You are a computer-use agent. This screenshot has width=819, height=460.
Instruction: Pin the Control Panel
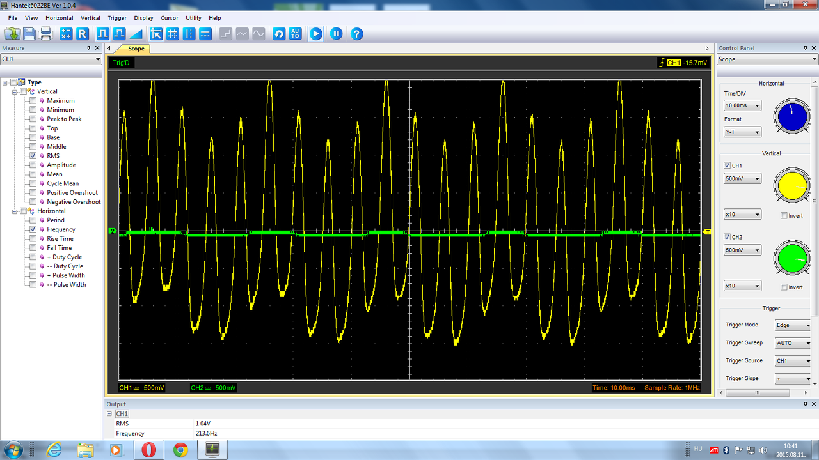tap(805, 48)
